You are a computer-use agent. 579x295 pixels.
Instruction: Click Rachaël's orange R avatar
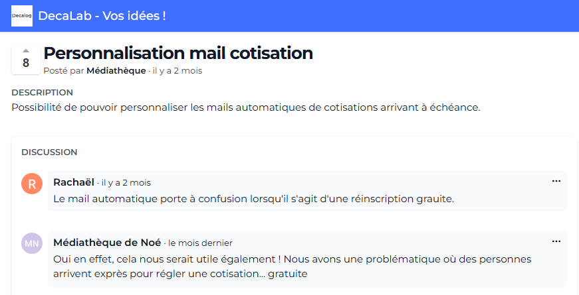32,184
